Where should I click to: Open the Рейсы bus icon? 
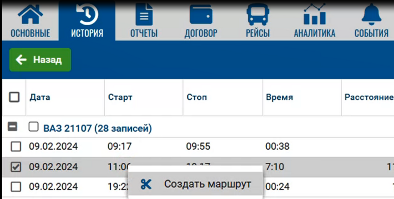point(258,14)
